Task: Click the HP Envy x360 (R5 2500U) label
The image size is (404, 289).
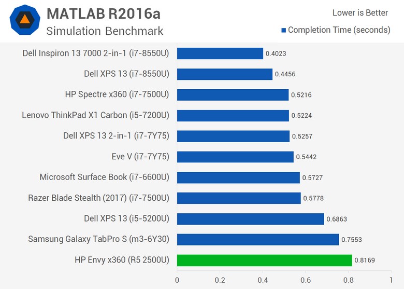Action: coord(122,260)
